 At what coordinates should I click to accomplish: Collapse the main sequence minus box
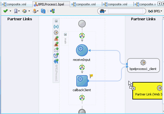point(65,35)
